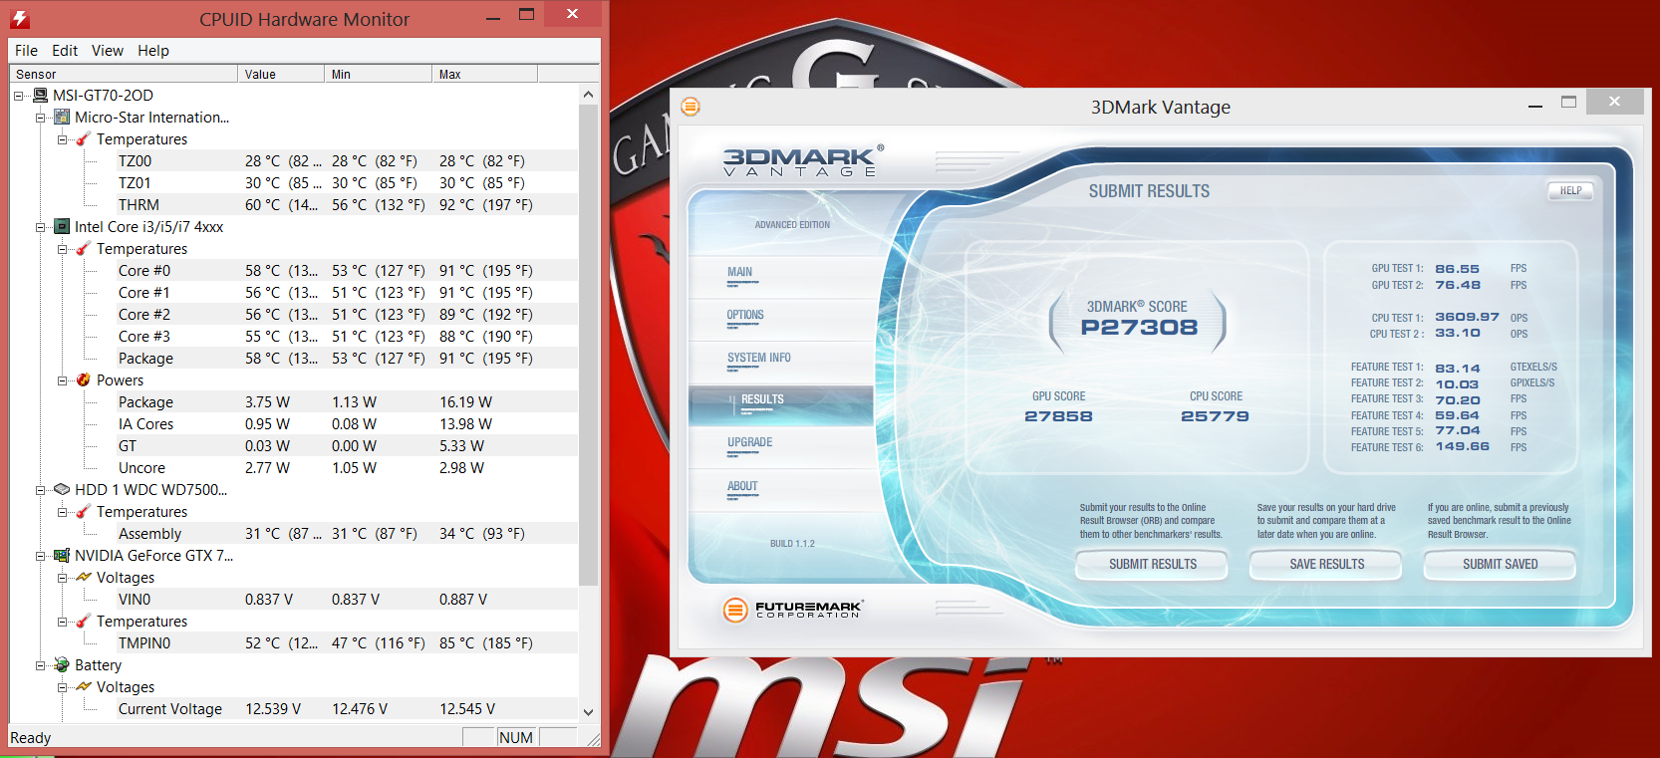Image resolution: width=1660 pixels, height=758 pixels.
Task: Click the graphics card icon beside NVIDIA GeForce
Action: tap(62, 556)
